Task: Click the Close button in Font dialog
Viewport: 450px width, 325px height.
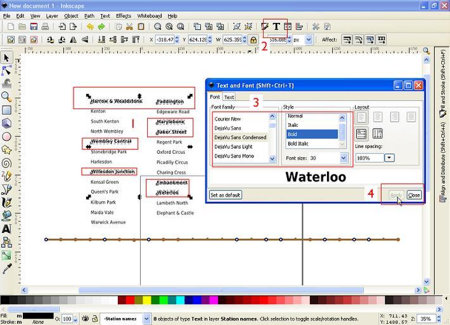Action: [x=414, y=195]
